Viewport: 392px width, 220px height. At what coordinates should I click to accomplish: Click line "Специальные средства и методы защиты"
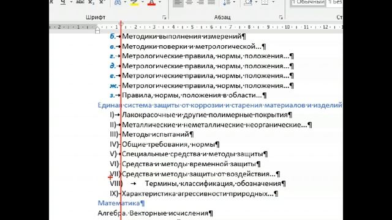point(192,154)
